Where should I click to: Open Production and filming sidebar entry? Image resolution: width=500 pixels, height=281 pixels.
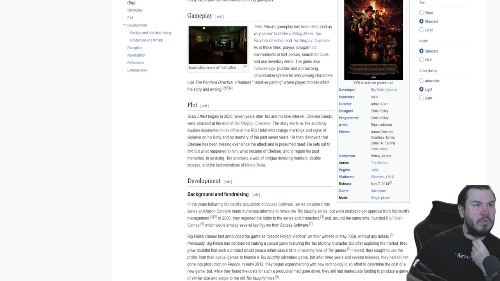(146, 40)
